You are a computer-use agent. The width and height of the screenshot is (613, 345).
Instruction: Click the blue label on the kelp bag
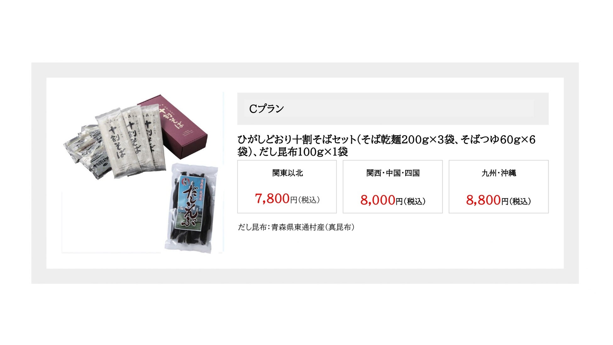click(x=190, y=203)
